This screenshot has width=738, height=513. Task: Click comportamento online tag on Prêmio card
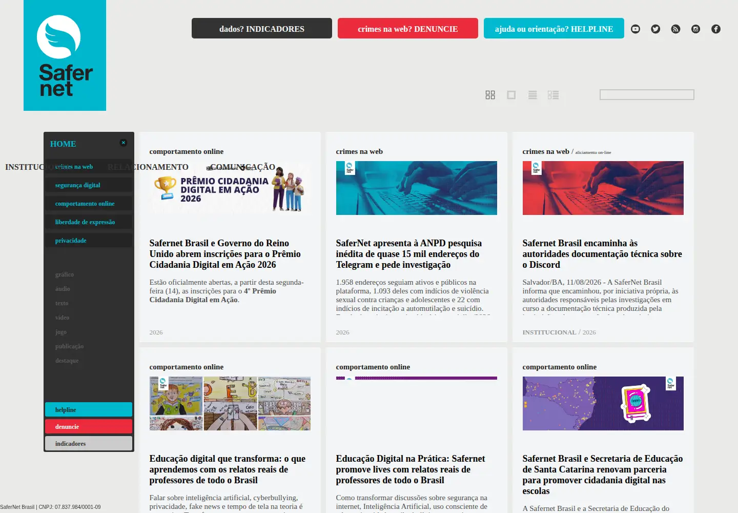click(x=187, y=151)
